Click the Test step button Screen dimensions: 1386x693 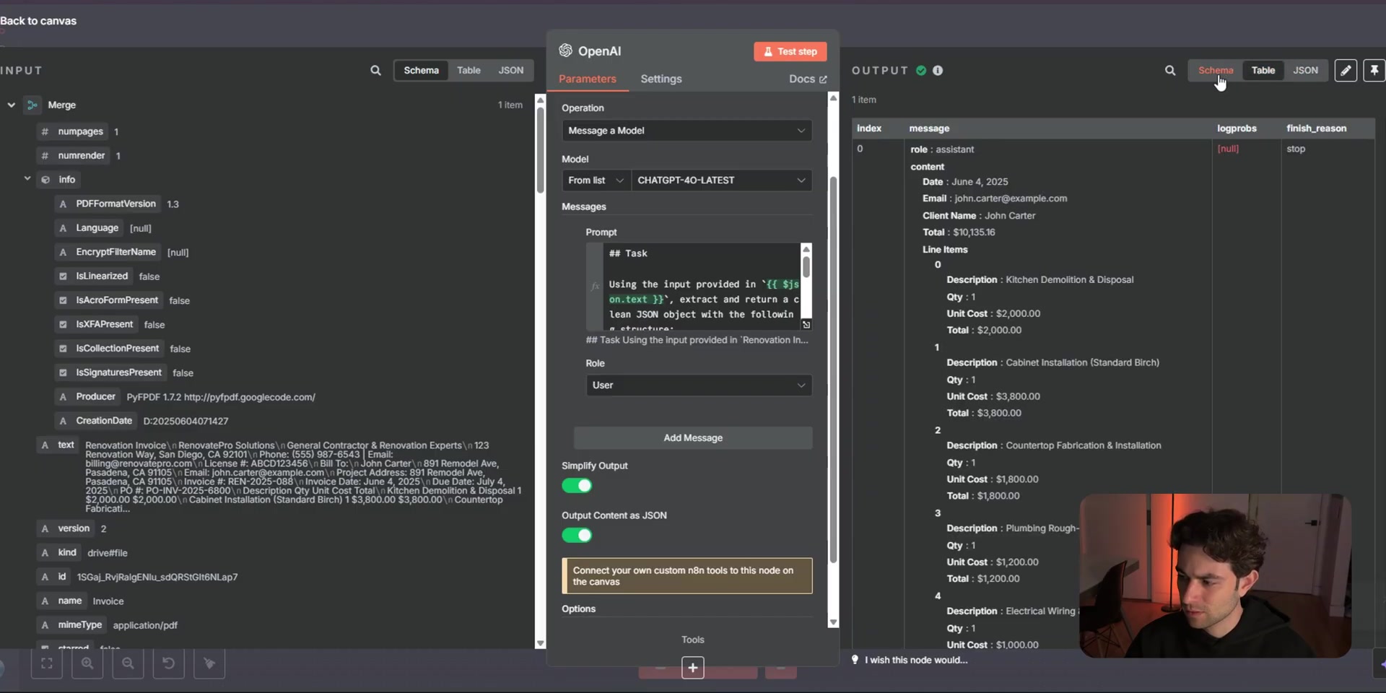tap(790, 52)
